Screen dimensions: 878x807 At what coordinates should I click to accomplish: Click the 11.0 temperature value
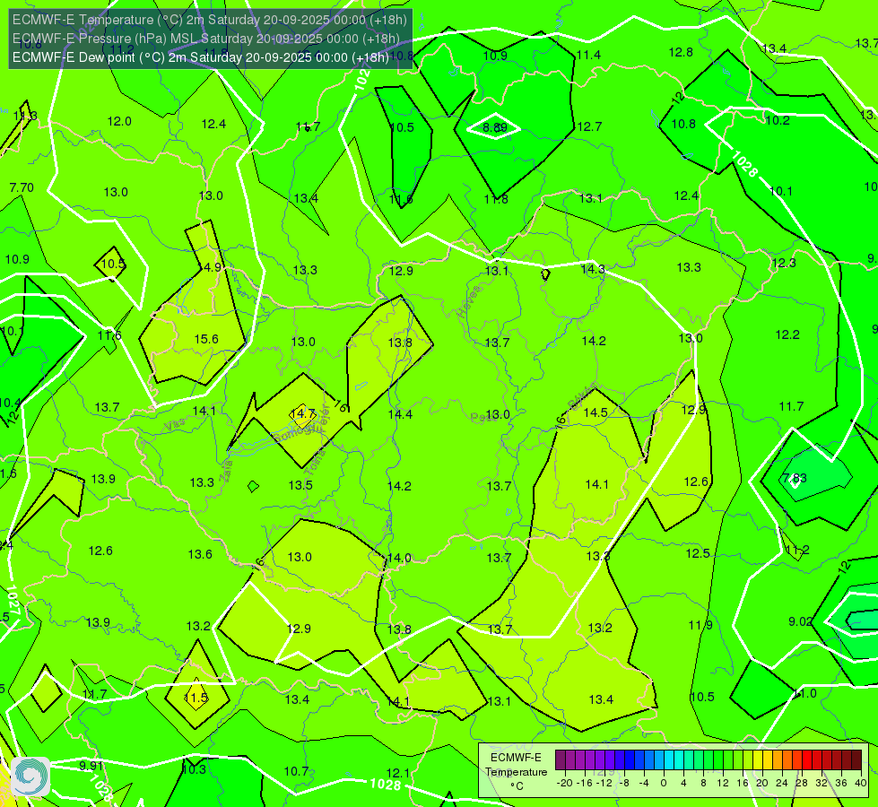805,694
